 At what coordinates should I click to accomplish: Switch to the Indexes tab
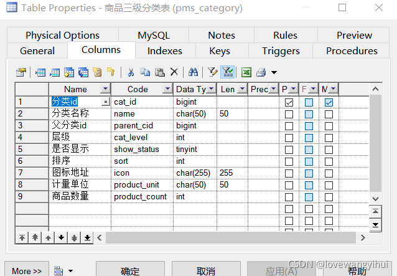tap(165, 51)
